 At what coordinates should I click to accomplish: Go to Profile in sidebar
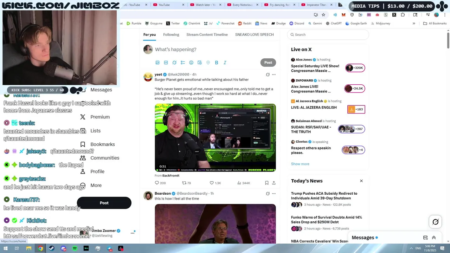click(92, 171)
